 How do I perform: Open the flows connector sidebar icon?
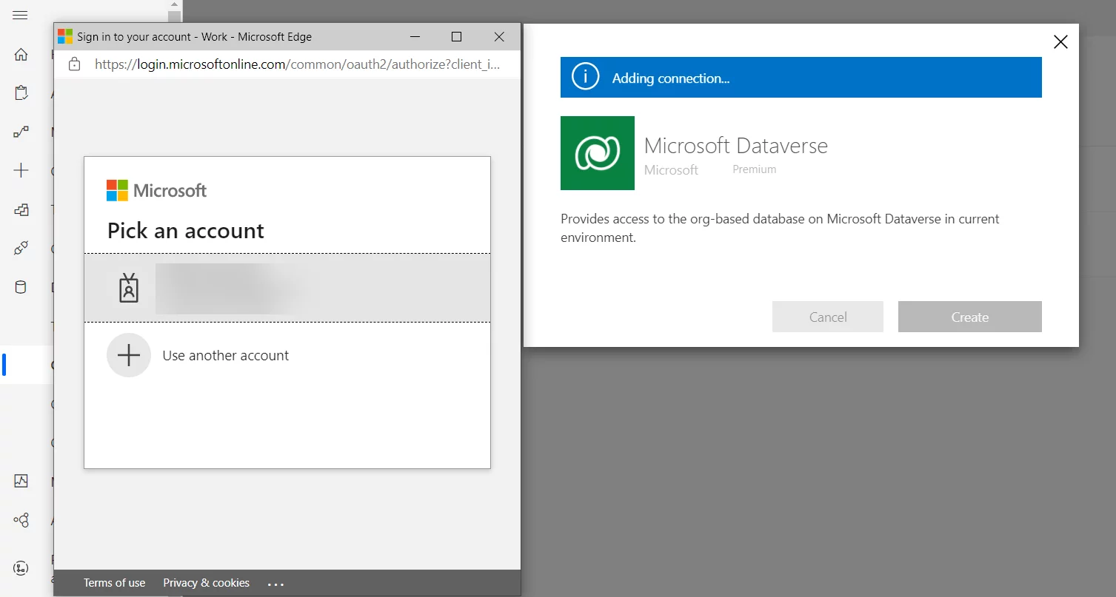[x=21, y=132]
